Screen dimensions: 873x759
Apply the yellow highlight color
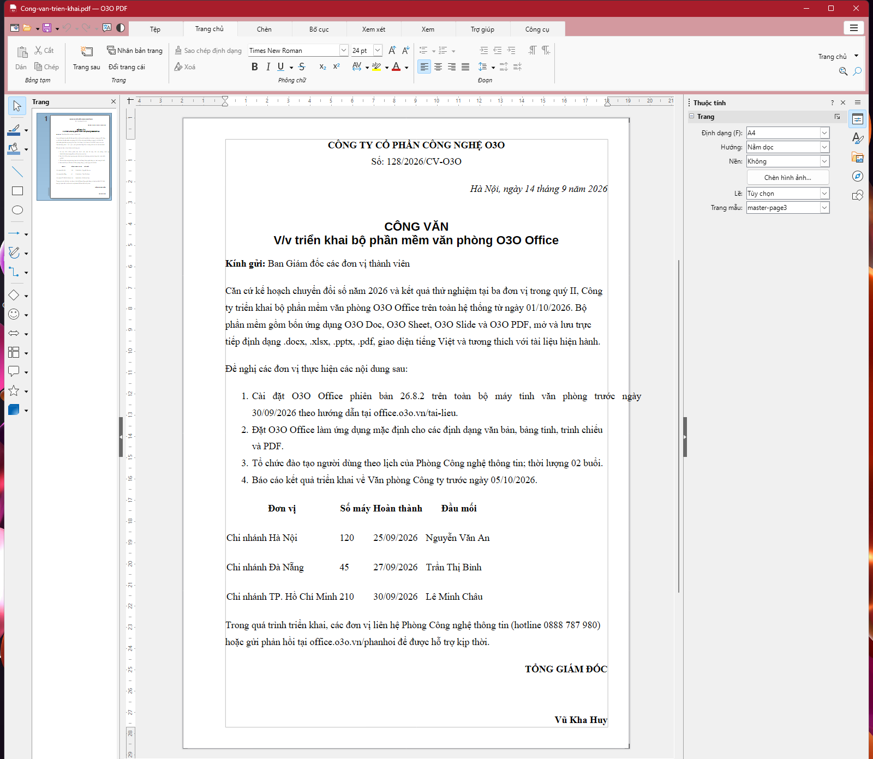pyautogui.click(x=376, y=67)
